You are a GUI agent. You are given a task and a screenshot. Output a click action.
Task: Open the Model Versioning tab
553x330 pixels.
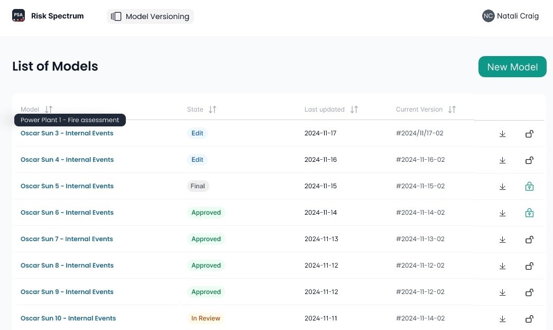click(x=151, y=16)
